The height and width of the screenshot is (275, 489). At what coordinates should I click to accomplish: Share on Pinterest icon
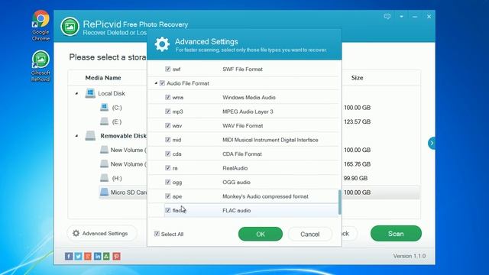tap(116, 257)
